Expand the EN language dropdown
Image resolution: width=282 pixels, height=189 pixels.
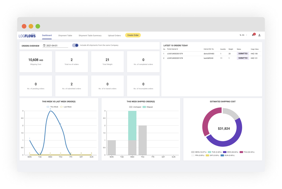click(x=245, y=35)
